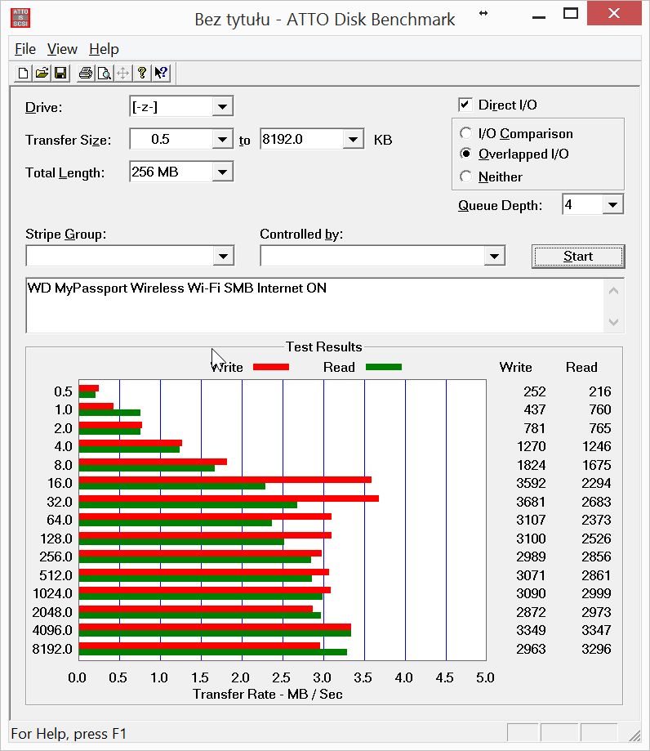
Task: Click the ATTO application icon in title bar
Action: (20, 18)
